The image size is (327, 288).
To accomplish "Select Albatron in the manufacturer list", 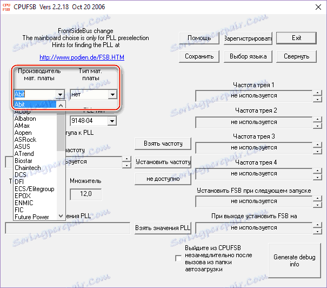I will [x=35, y=119].
